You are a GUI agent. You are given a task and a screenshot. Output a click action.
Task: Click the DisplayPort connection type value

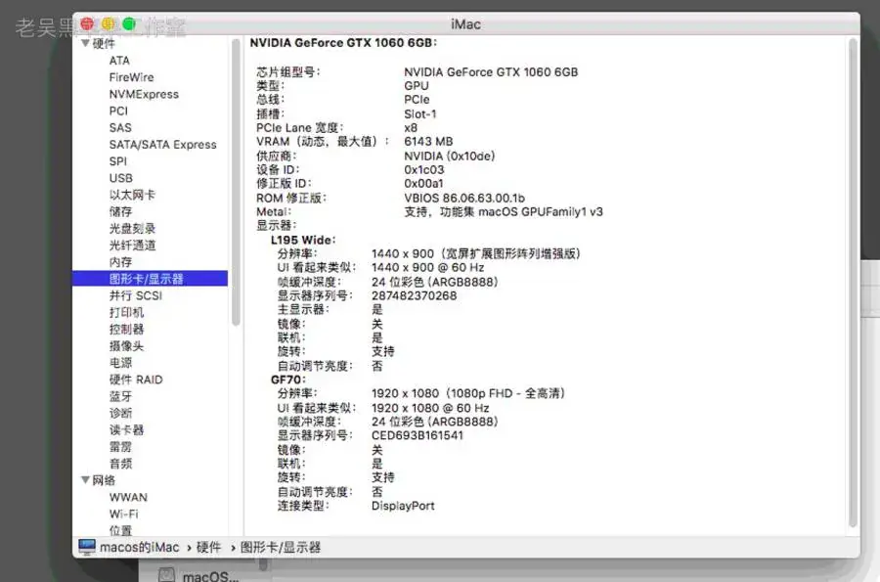[403, 506]
